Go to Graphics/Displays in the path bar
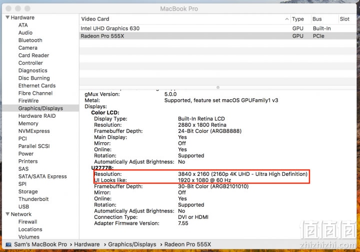Screen dimensions: 360x252 (132, 244)
